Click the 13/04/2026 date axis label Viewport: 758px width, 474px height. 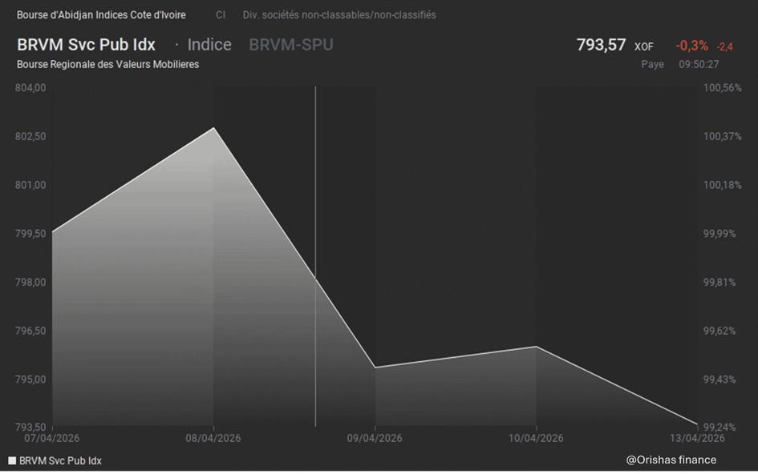(696, 438)
